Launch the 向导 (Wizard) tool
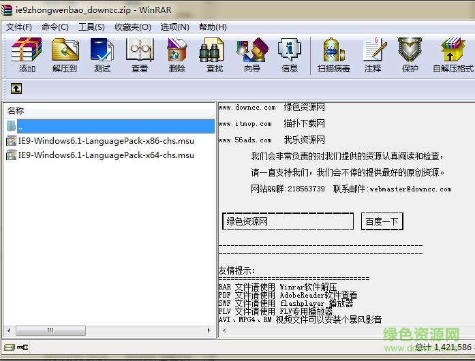Image resolution: width=475 pixels, height=361 pixels. point(252,55)
